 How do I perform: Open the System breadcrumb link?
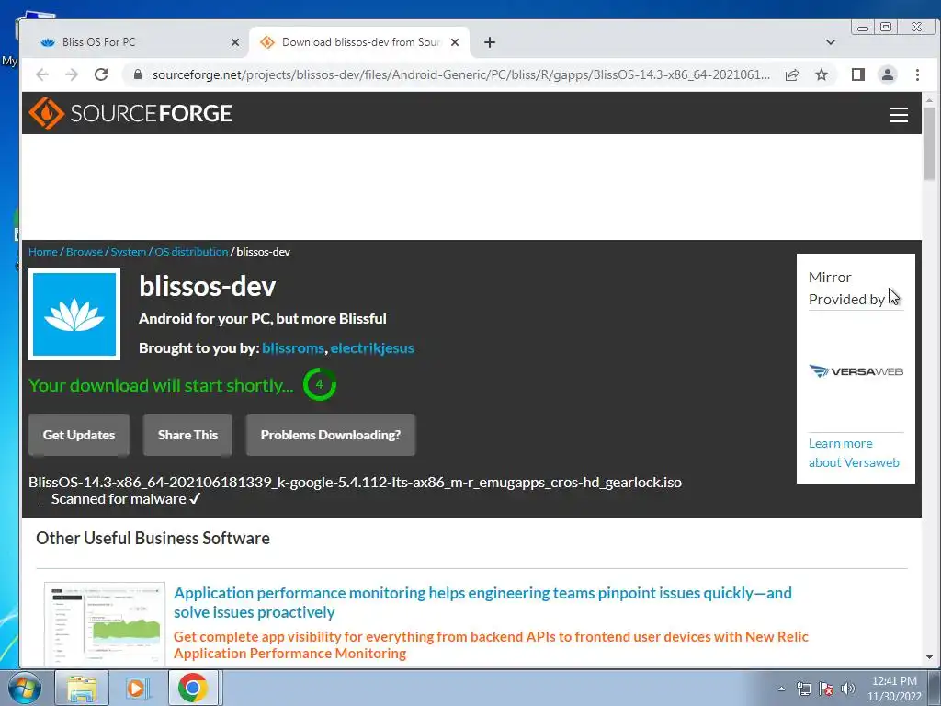128,252
